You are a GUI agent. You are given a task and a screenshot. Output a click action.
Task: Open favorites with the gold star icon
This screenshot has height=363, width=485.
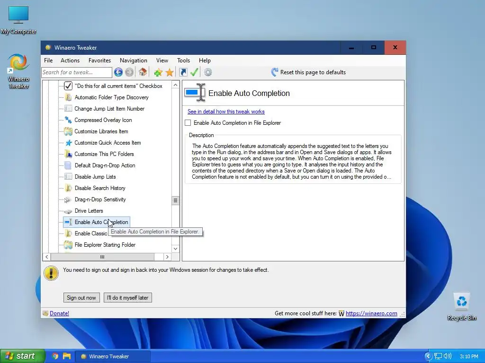(170, 72)
